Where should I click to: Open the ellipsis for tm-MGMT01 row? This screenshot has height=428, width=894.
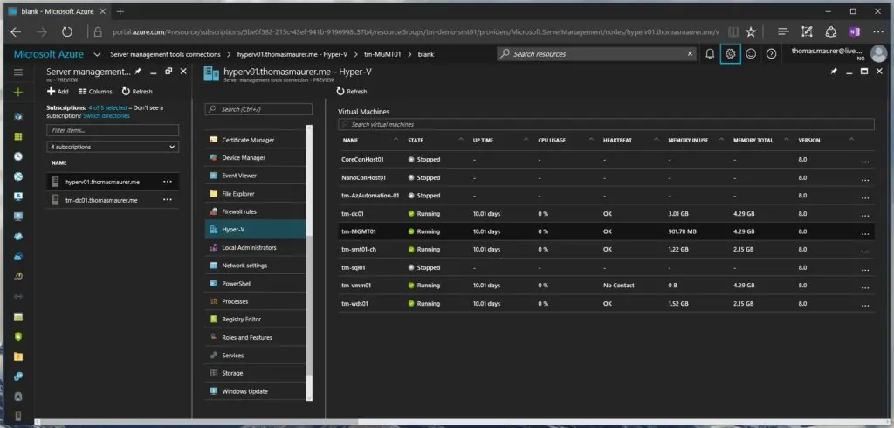coord(865,232)
